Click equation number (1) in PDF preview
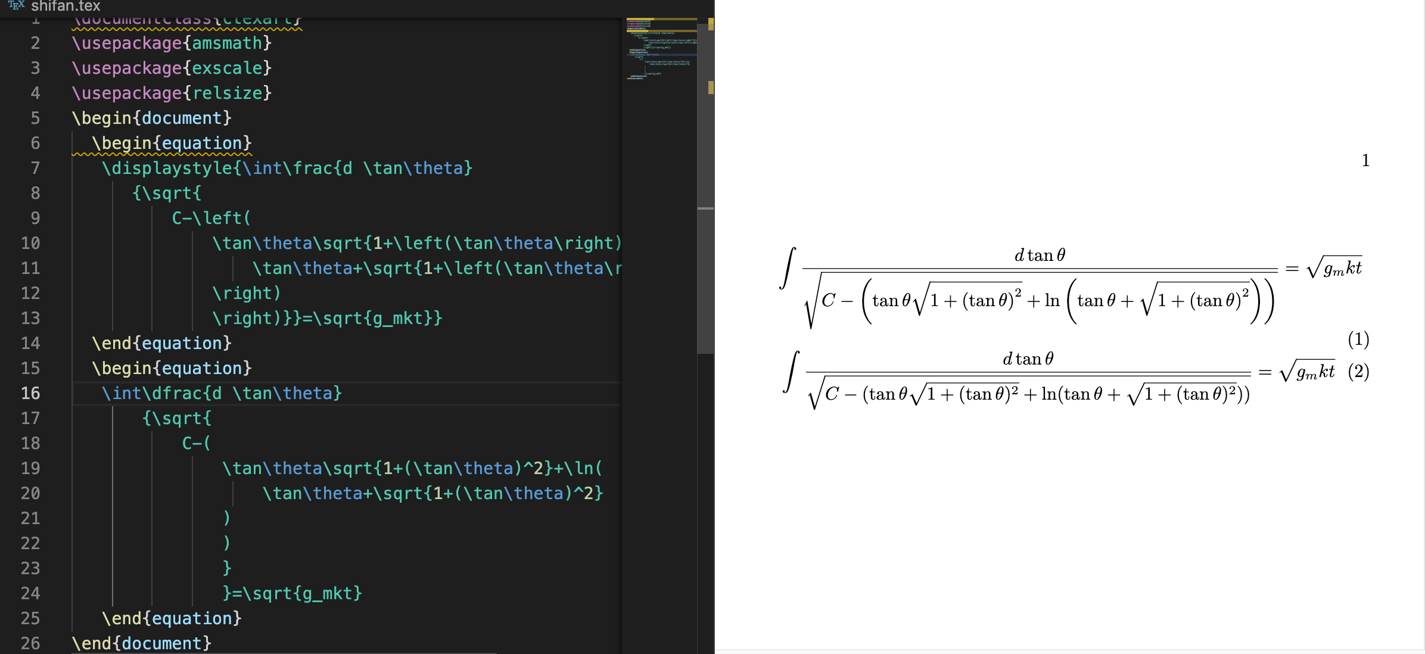 pos(1358,340)
